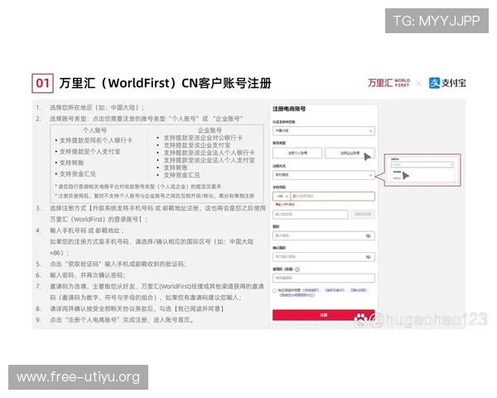497x398 pixels.
Task: Open the +86 country code dropdown
Action: [282, 197]
